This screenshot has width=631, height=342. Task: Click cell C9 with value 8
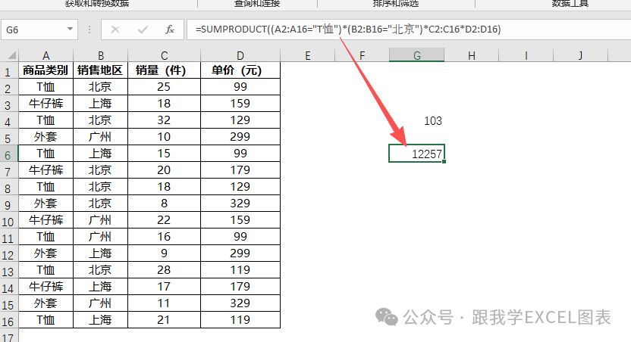click(x=164, y=203)
